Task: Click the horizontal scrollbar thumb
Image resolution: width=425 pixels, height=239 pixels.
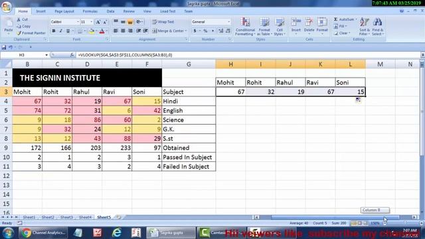Action: [335, 217]
